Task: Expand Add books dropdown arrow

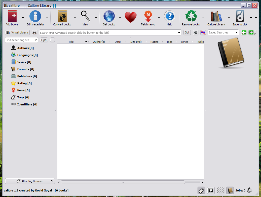Action: pos(23,18)
